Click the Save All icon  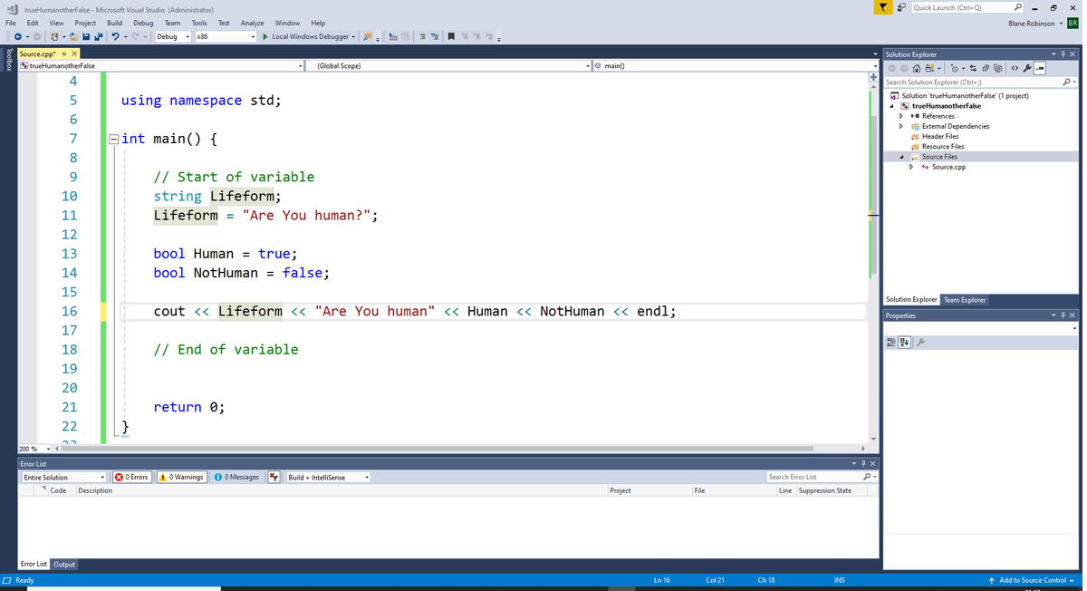pyautogui.click(x=98, y=36)
